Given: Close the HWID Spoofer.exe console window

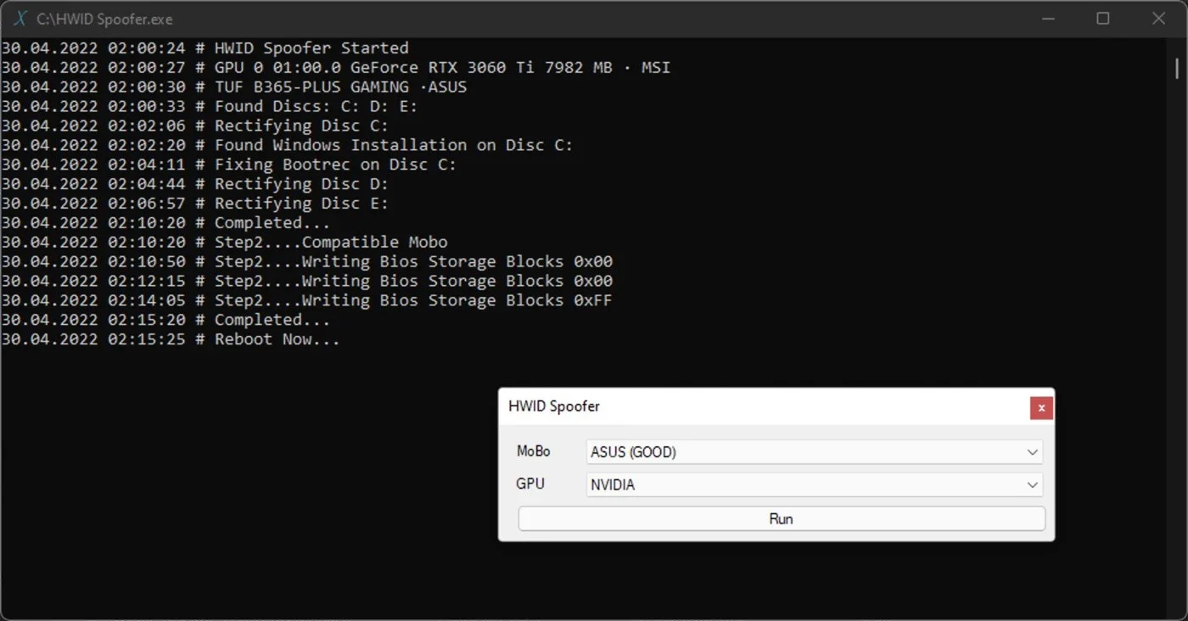Looking at the screenshot, I should 1158,19.
